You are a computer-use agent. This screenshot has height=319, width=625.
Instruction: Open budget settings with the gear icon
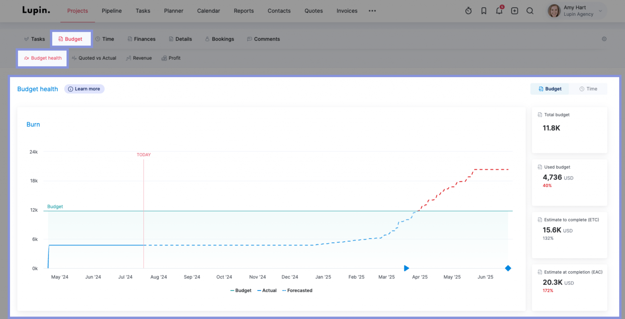(x=604, y=39)
